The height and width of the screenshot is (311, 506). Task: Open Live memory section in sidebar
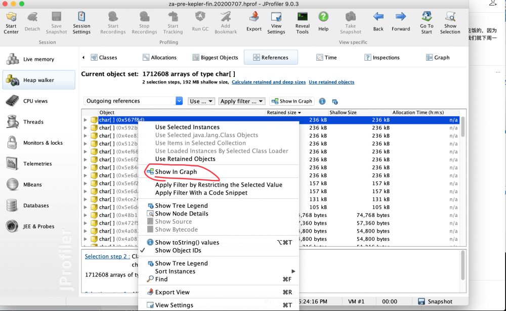point(39,59)
